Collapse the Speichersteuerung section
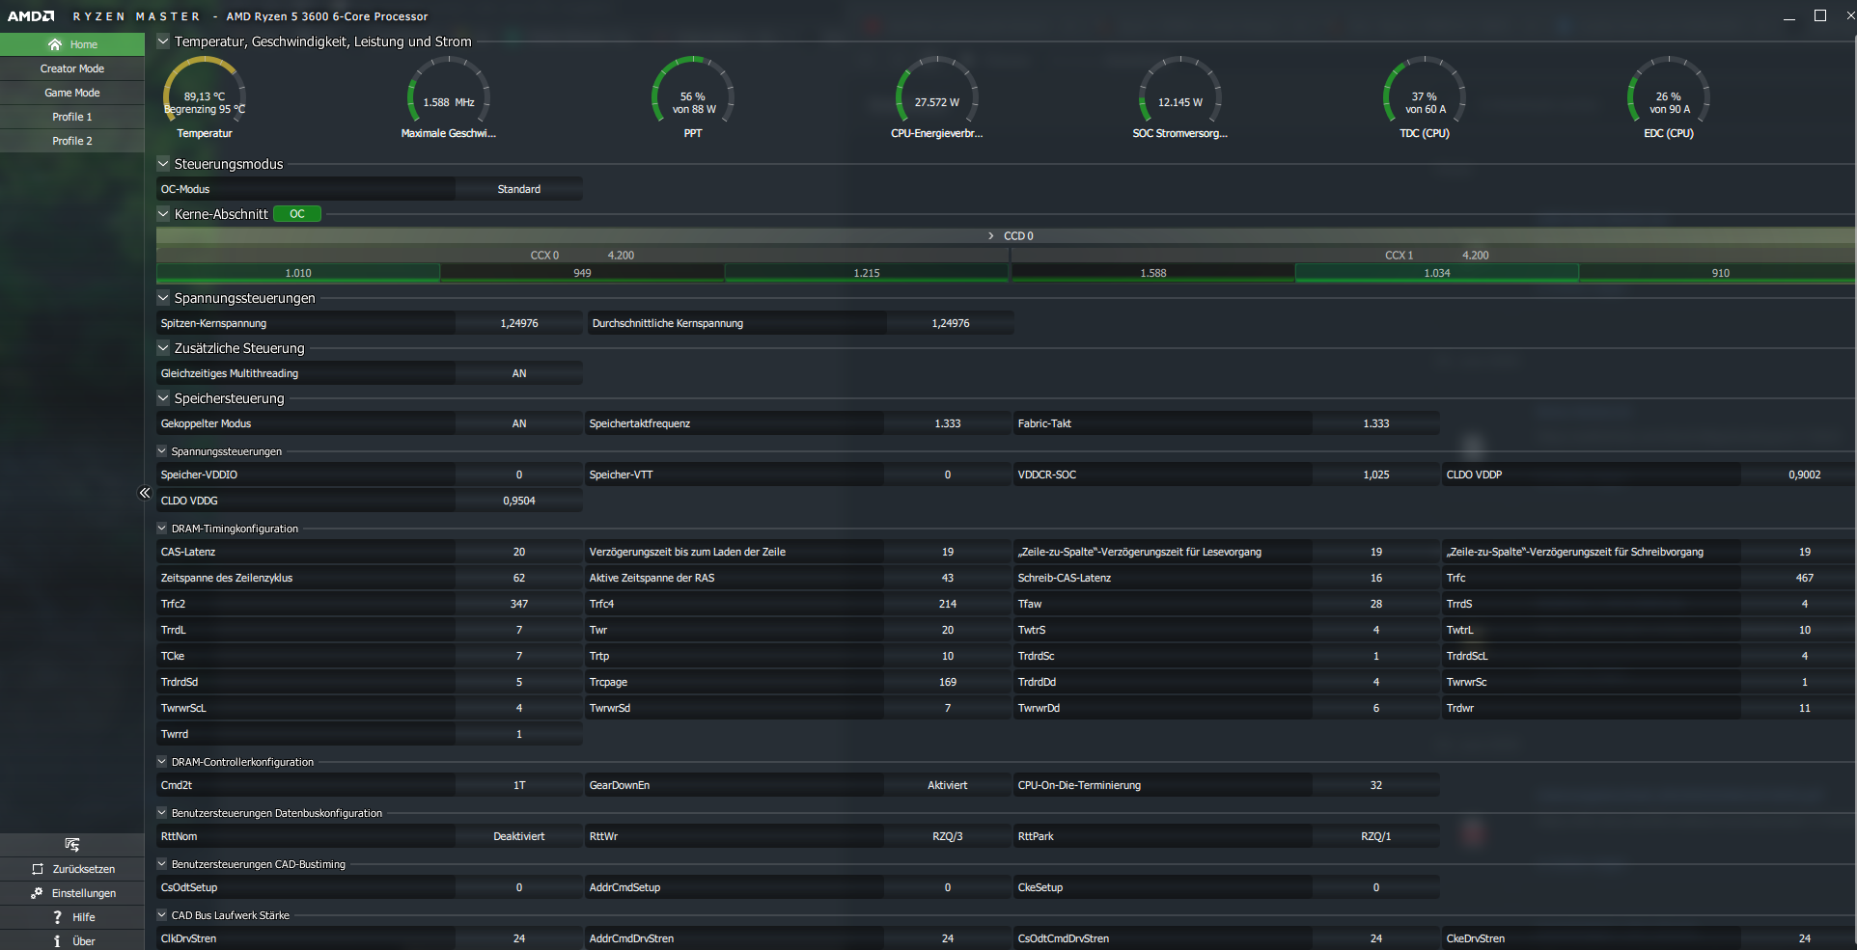 [163, 398]
